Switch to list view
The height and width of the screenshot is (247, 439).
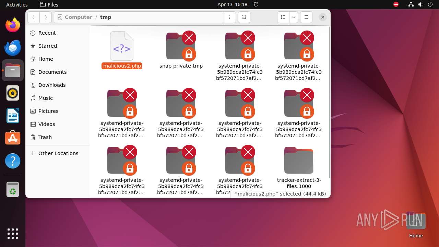click(x=283, y=17)
